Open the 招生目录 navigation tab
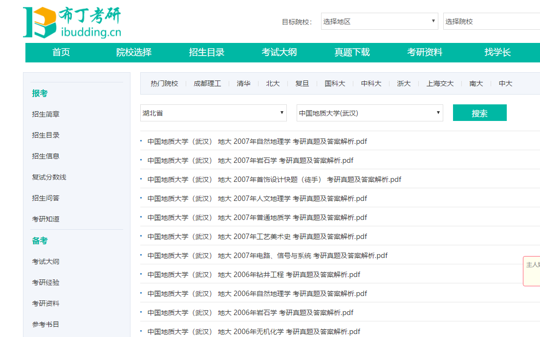The image size is (540, 337). [x=207, y=52]
